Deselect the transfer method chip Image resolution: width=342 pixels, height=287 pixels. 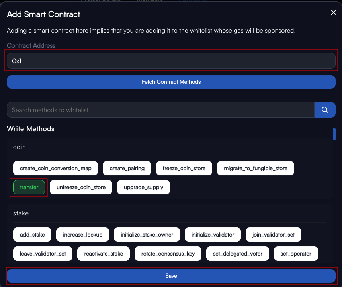tap(29, 187)
